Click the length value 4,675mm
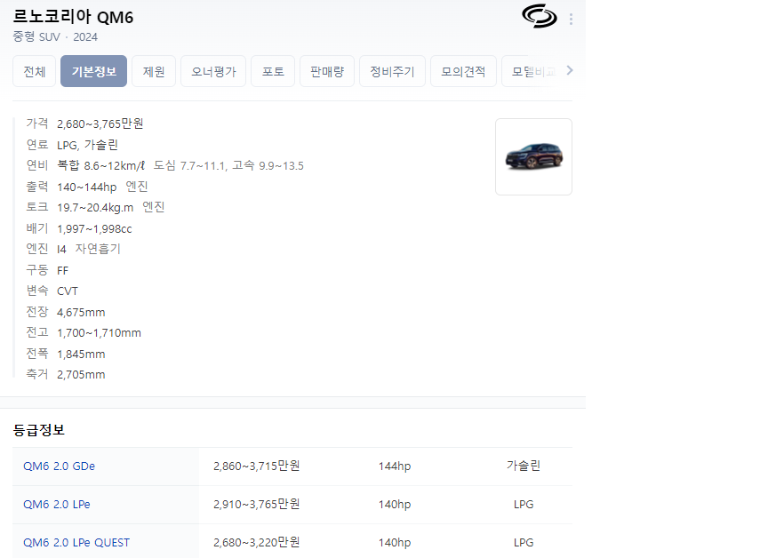This screenshot has height=558, width=768. tap(81, 312)
